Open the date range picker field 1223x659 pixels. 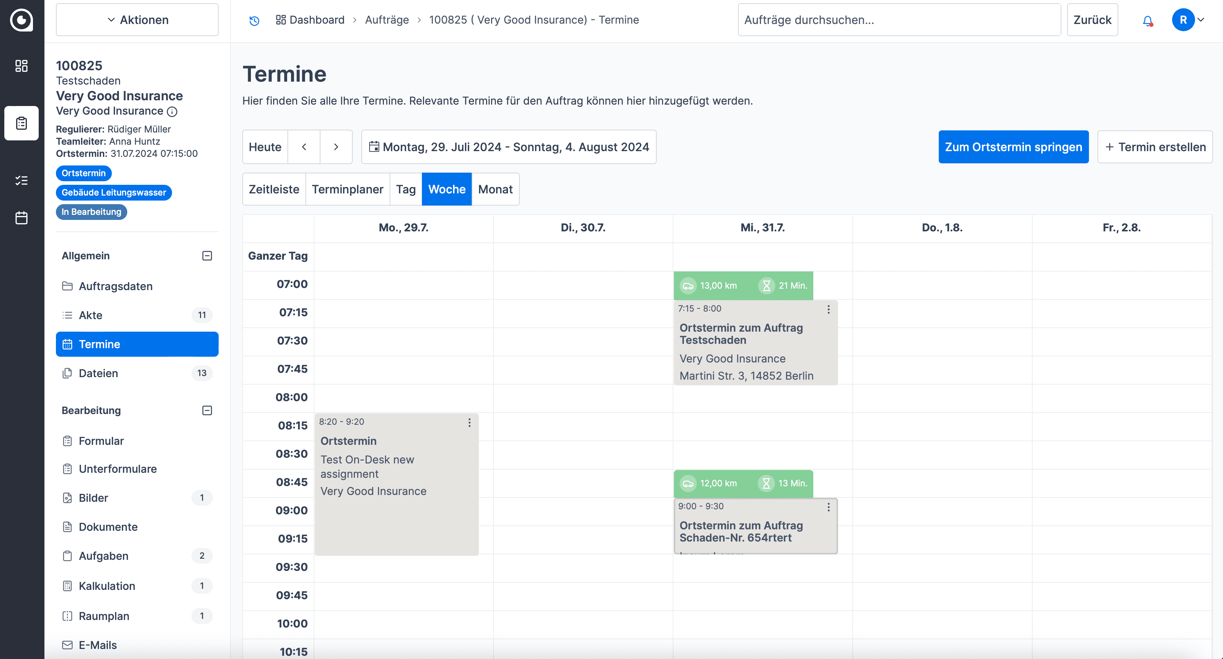[509, 147]
